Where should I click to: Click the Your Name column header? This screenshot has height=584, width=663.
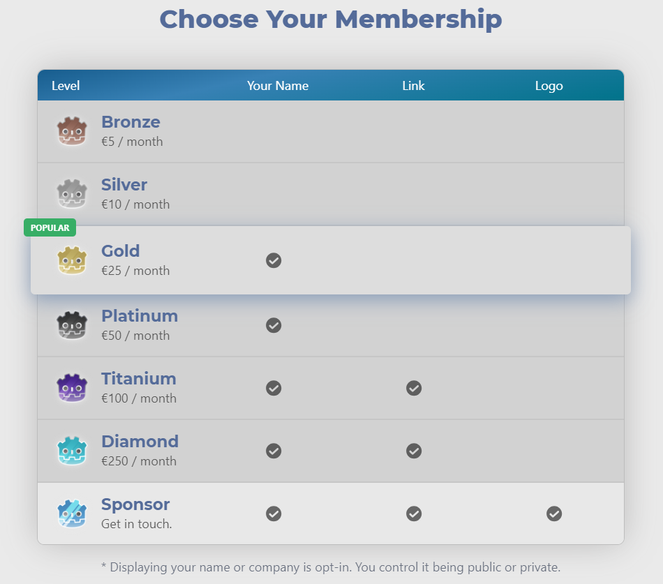(278, 86)
